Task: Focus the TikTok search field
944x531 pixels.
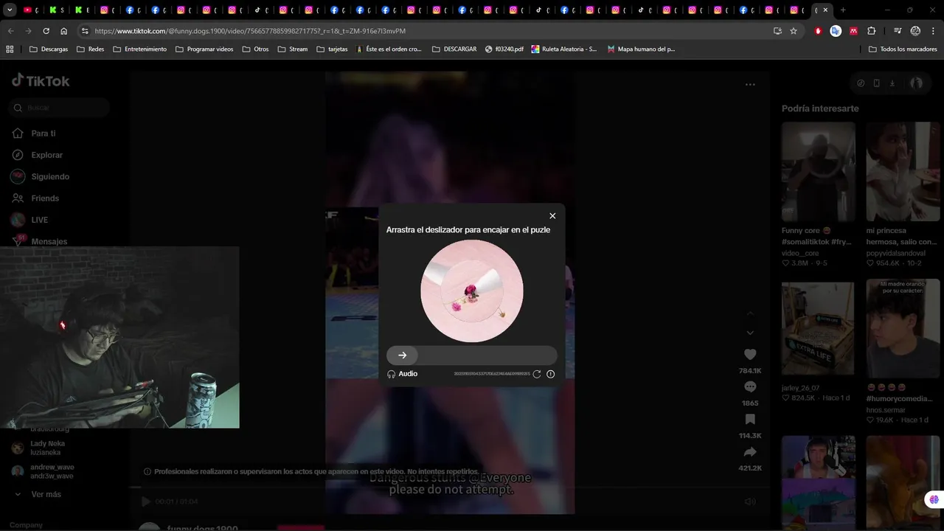Action: (60, 108)
